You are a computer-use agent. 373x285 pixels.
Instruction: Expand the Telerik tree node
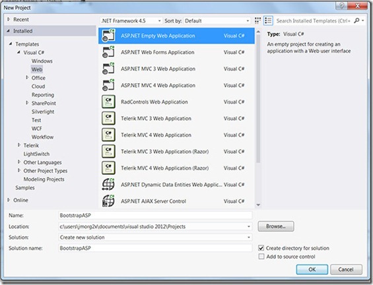tap(19, 144)
